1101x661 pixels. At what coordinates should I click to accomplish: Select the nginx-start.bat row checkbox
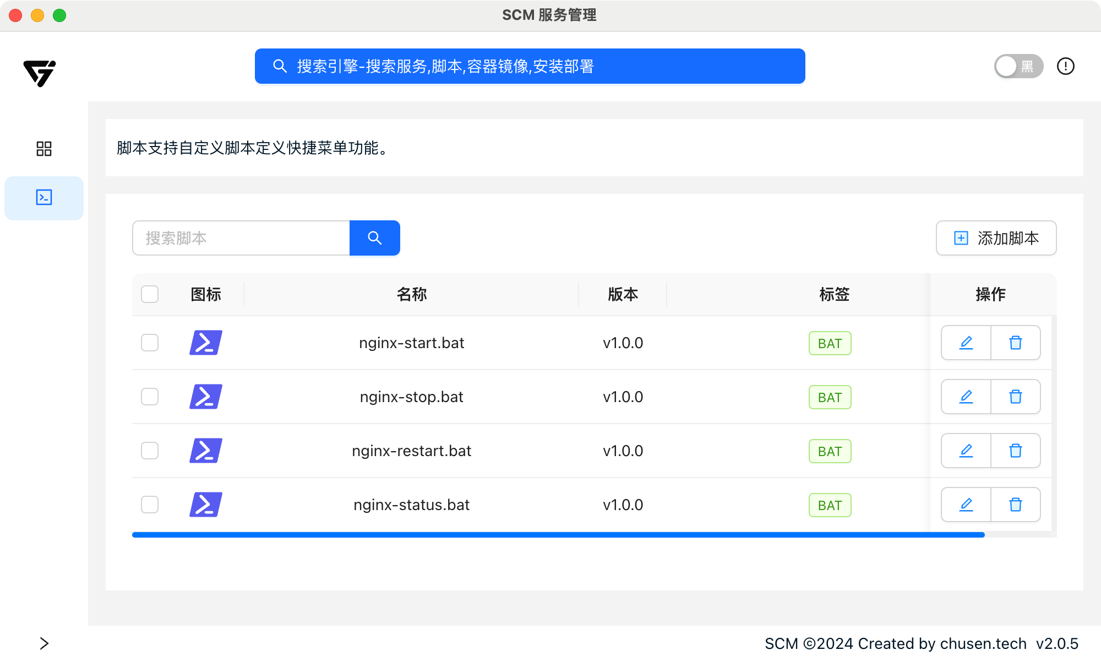click(x=150, y=343)
